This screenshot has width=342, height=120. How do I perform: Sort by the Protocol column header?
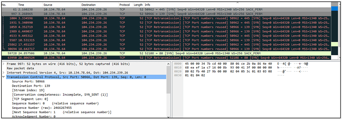point(125,5)
